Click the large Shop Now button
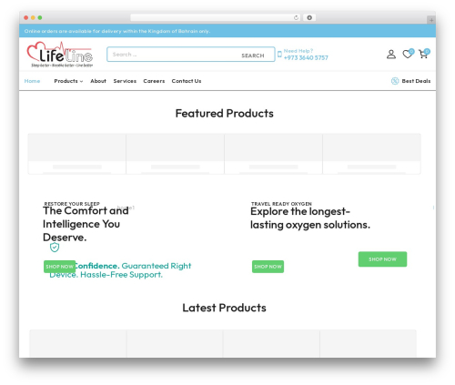 pos(382,259)
